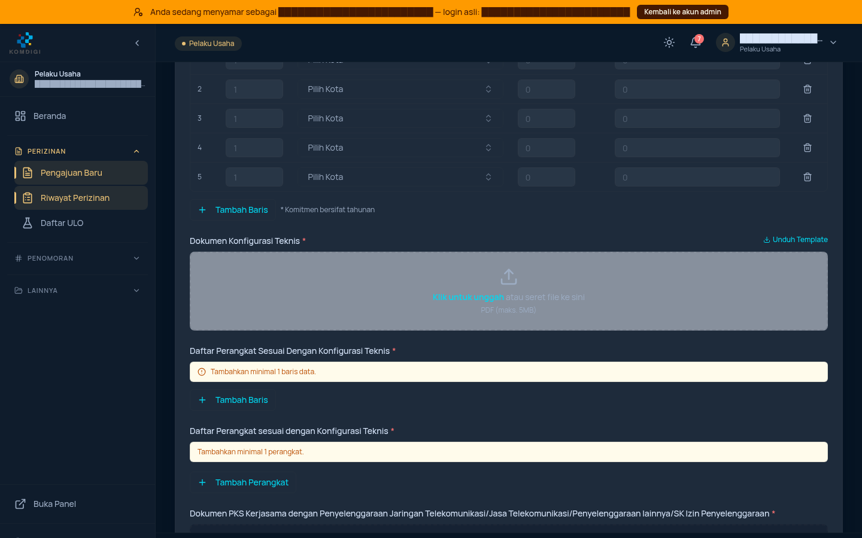Download via the Unduh Template link

796,240
